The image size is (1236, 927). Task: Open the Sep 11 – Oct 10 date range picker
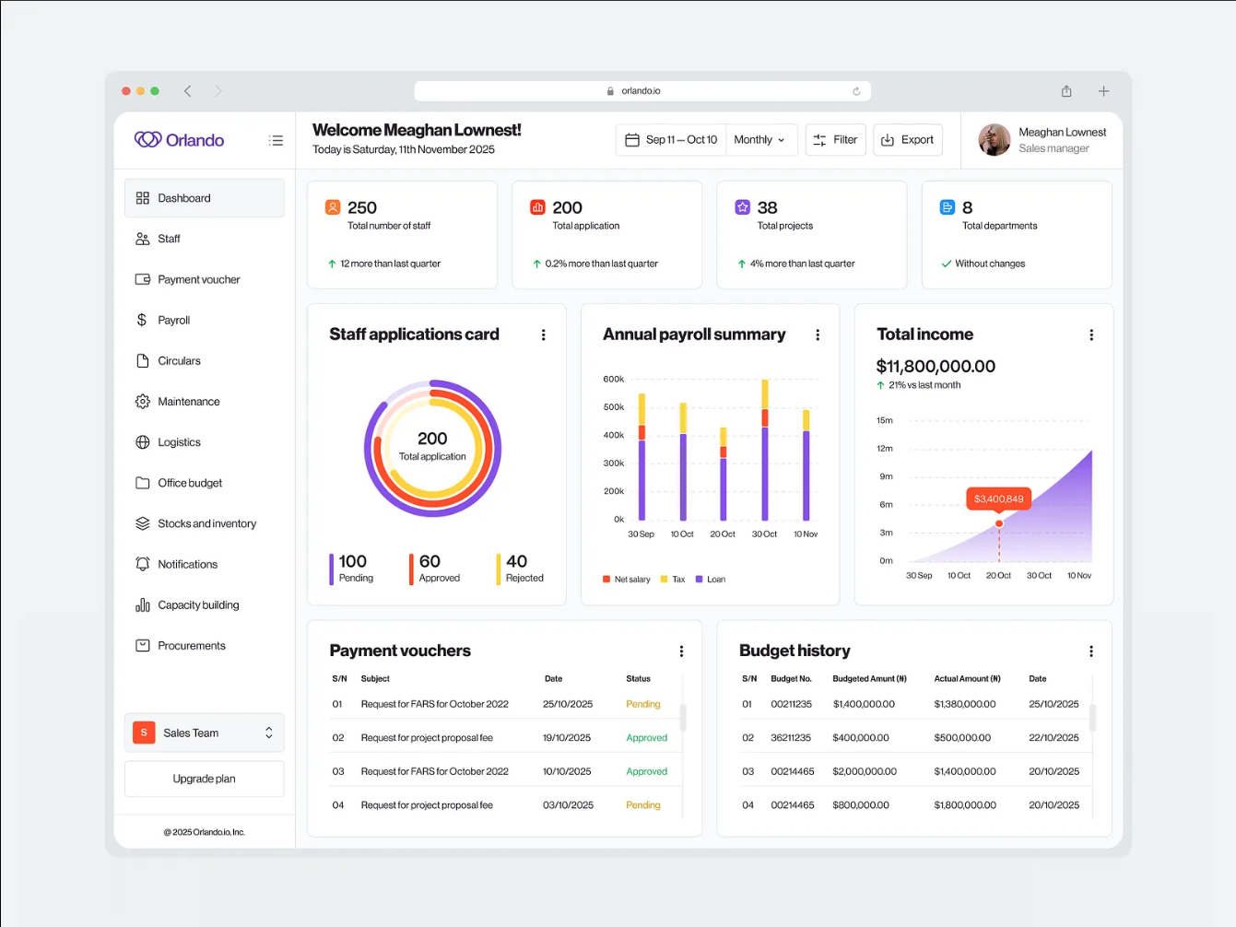[671, 140]
